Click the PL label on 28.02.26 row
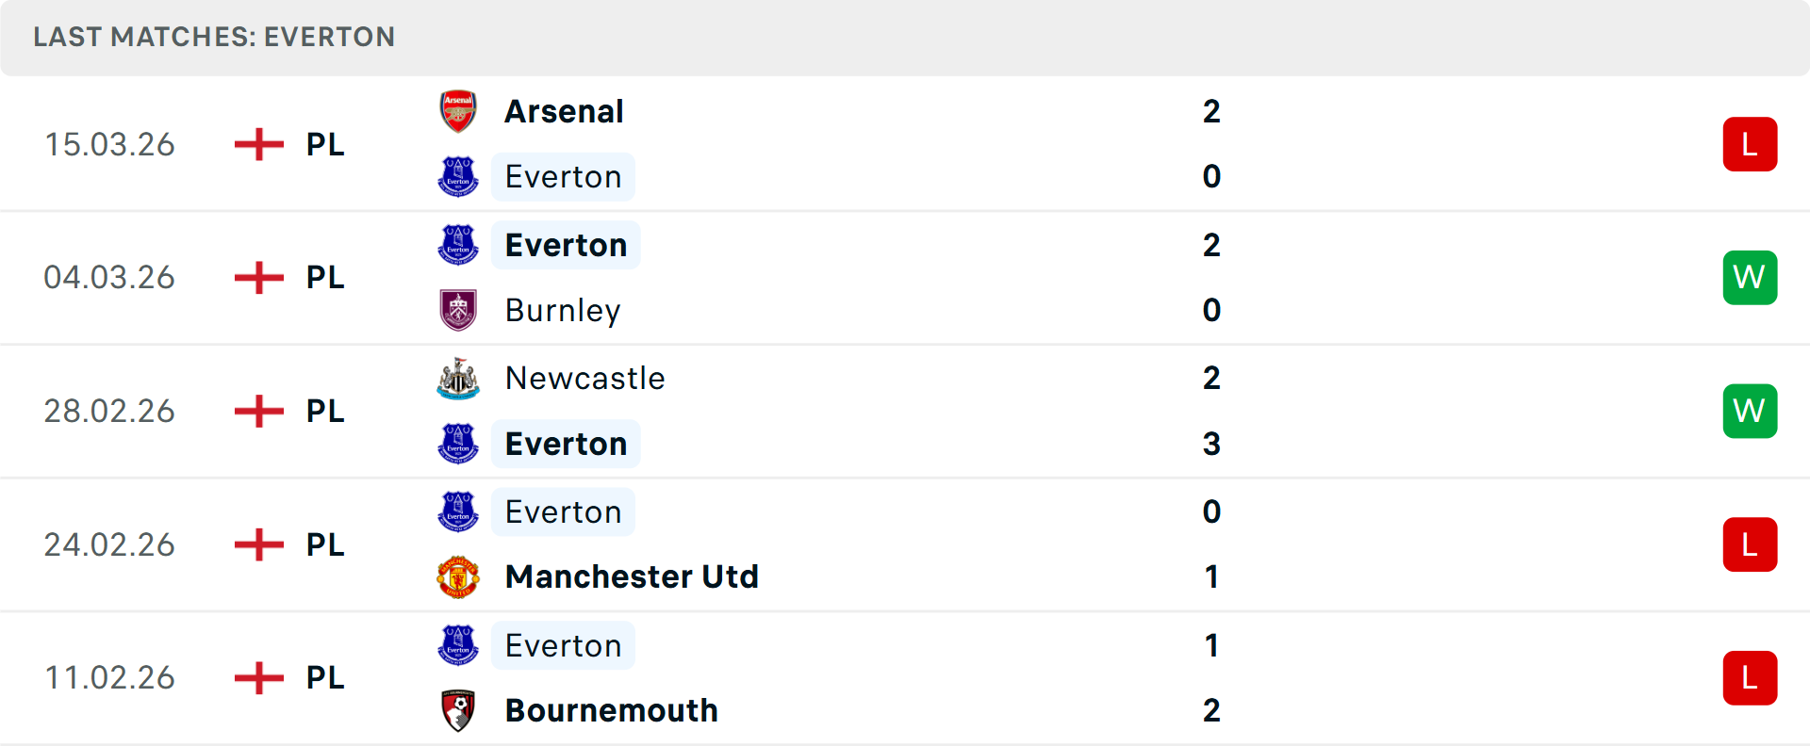1810x746 pixels. click(x=324, y=411)
